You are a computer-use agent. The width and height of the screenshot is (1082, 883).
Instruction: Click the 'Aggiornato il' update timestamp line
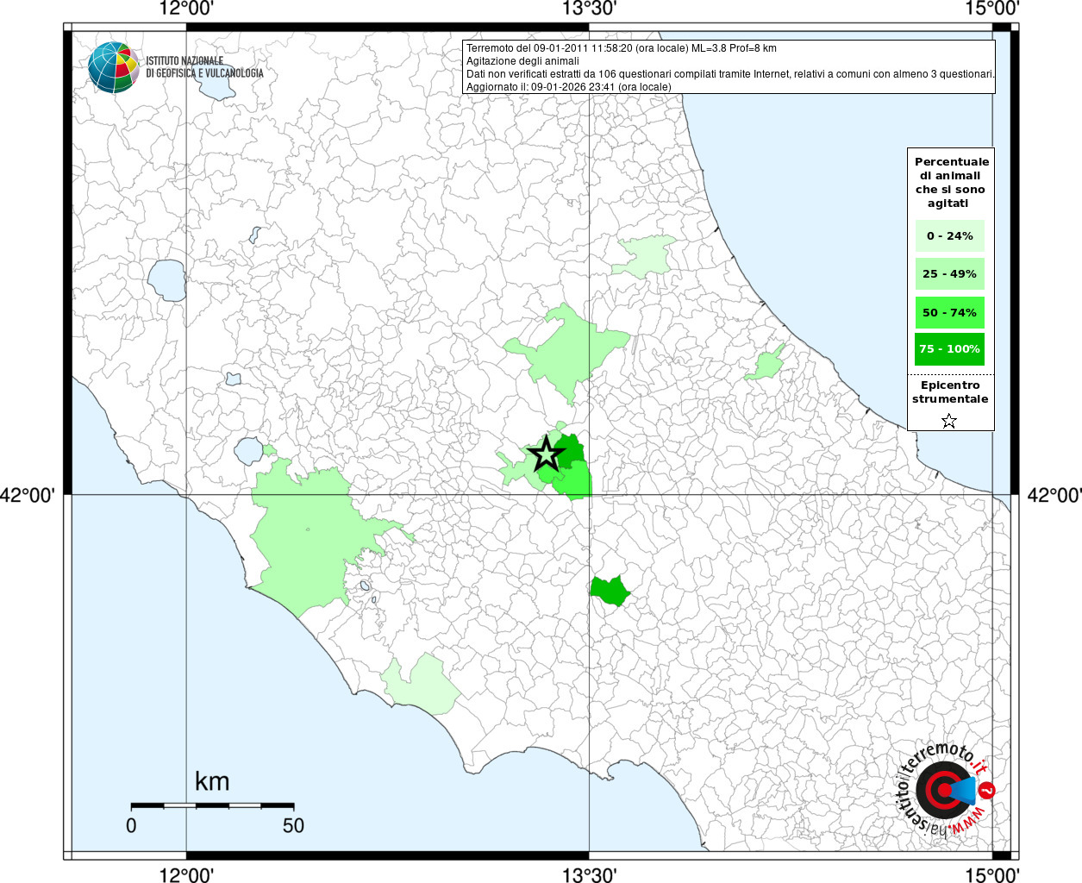point(568,86)
